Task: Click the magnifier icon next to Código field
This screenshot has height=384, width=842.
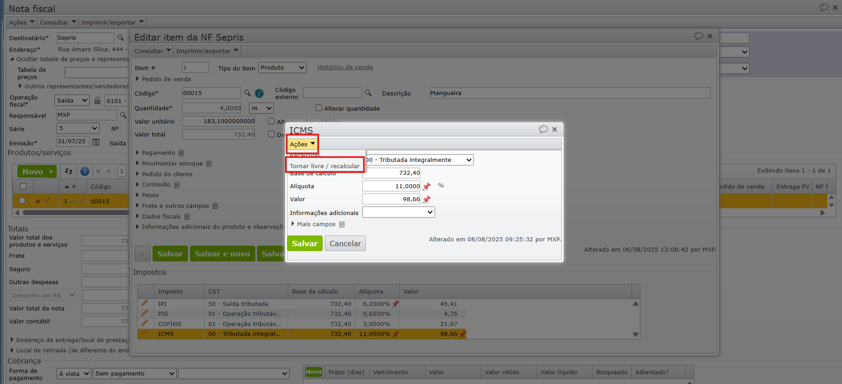Action: tap(247, 93)
